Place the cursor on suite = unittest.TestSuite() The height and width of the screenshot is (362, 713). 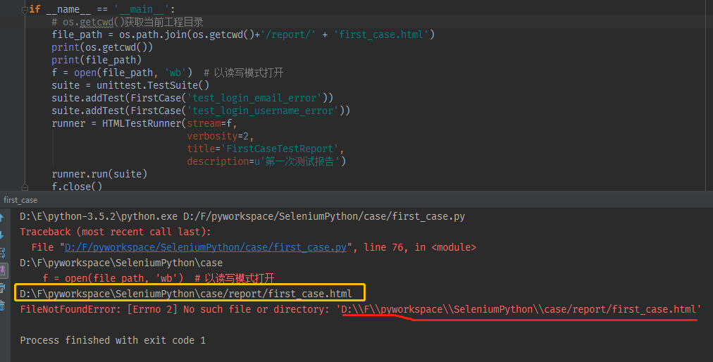(x=130, y=85)
